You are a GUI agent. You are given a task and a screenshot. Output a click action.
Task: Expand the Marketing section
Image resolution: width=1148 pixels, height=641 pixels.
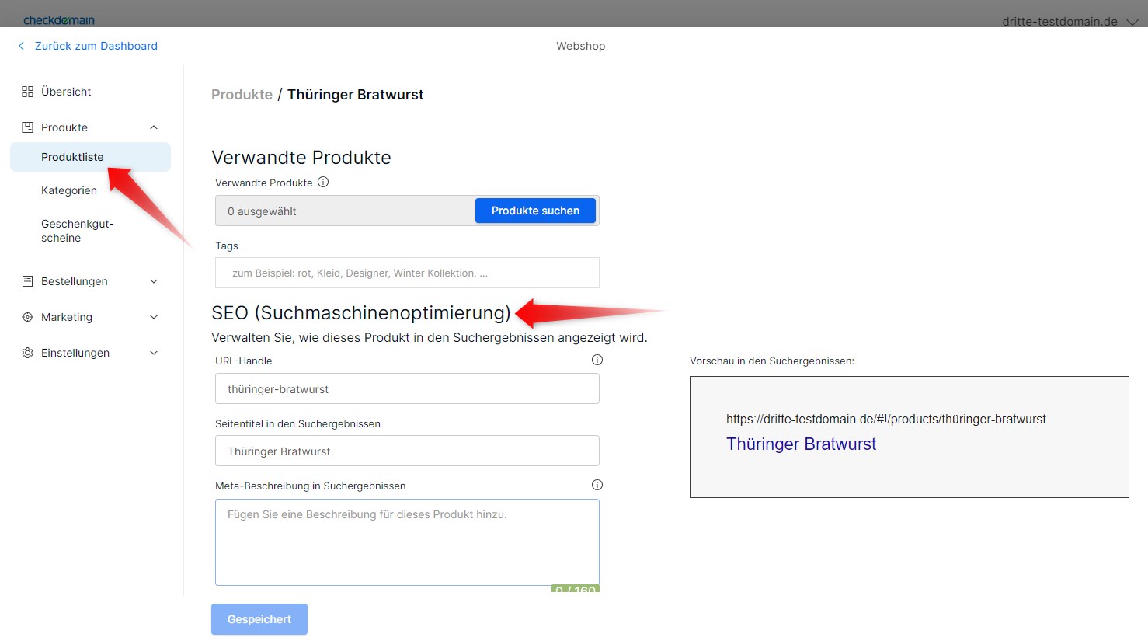click(x=153, y=316)
